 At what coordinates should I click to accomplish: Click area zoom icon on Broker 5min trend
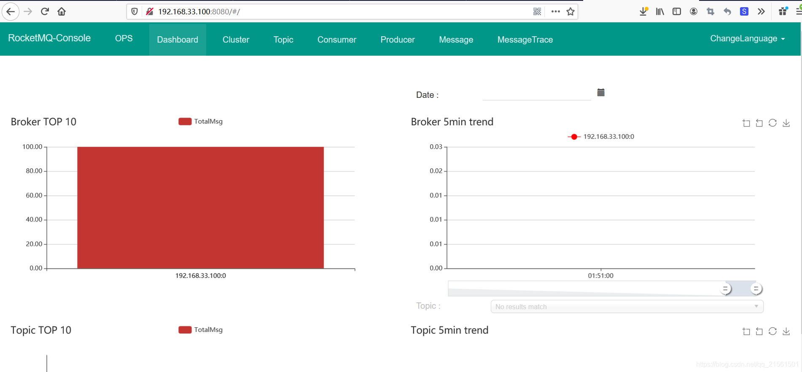746,123
